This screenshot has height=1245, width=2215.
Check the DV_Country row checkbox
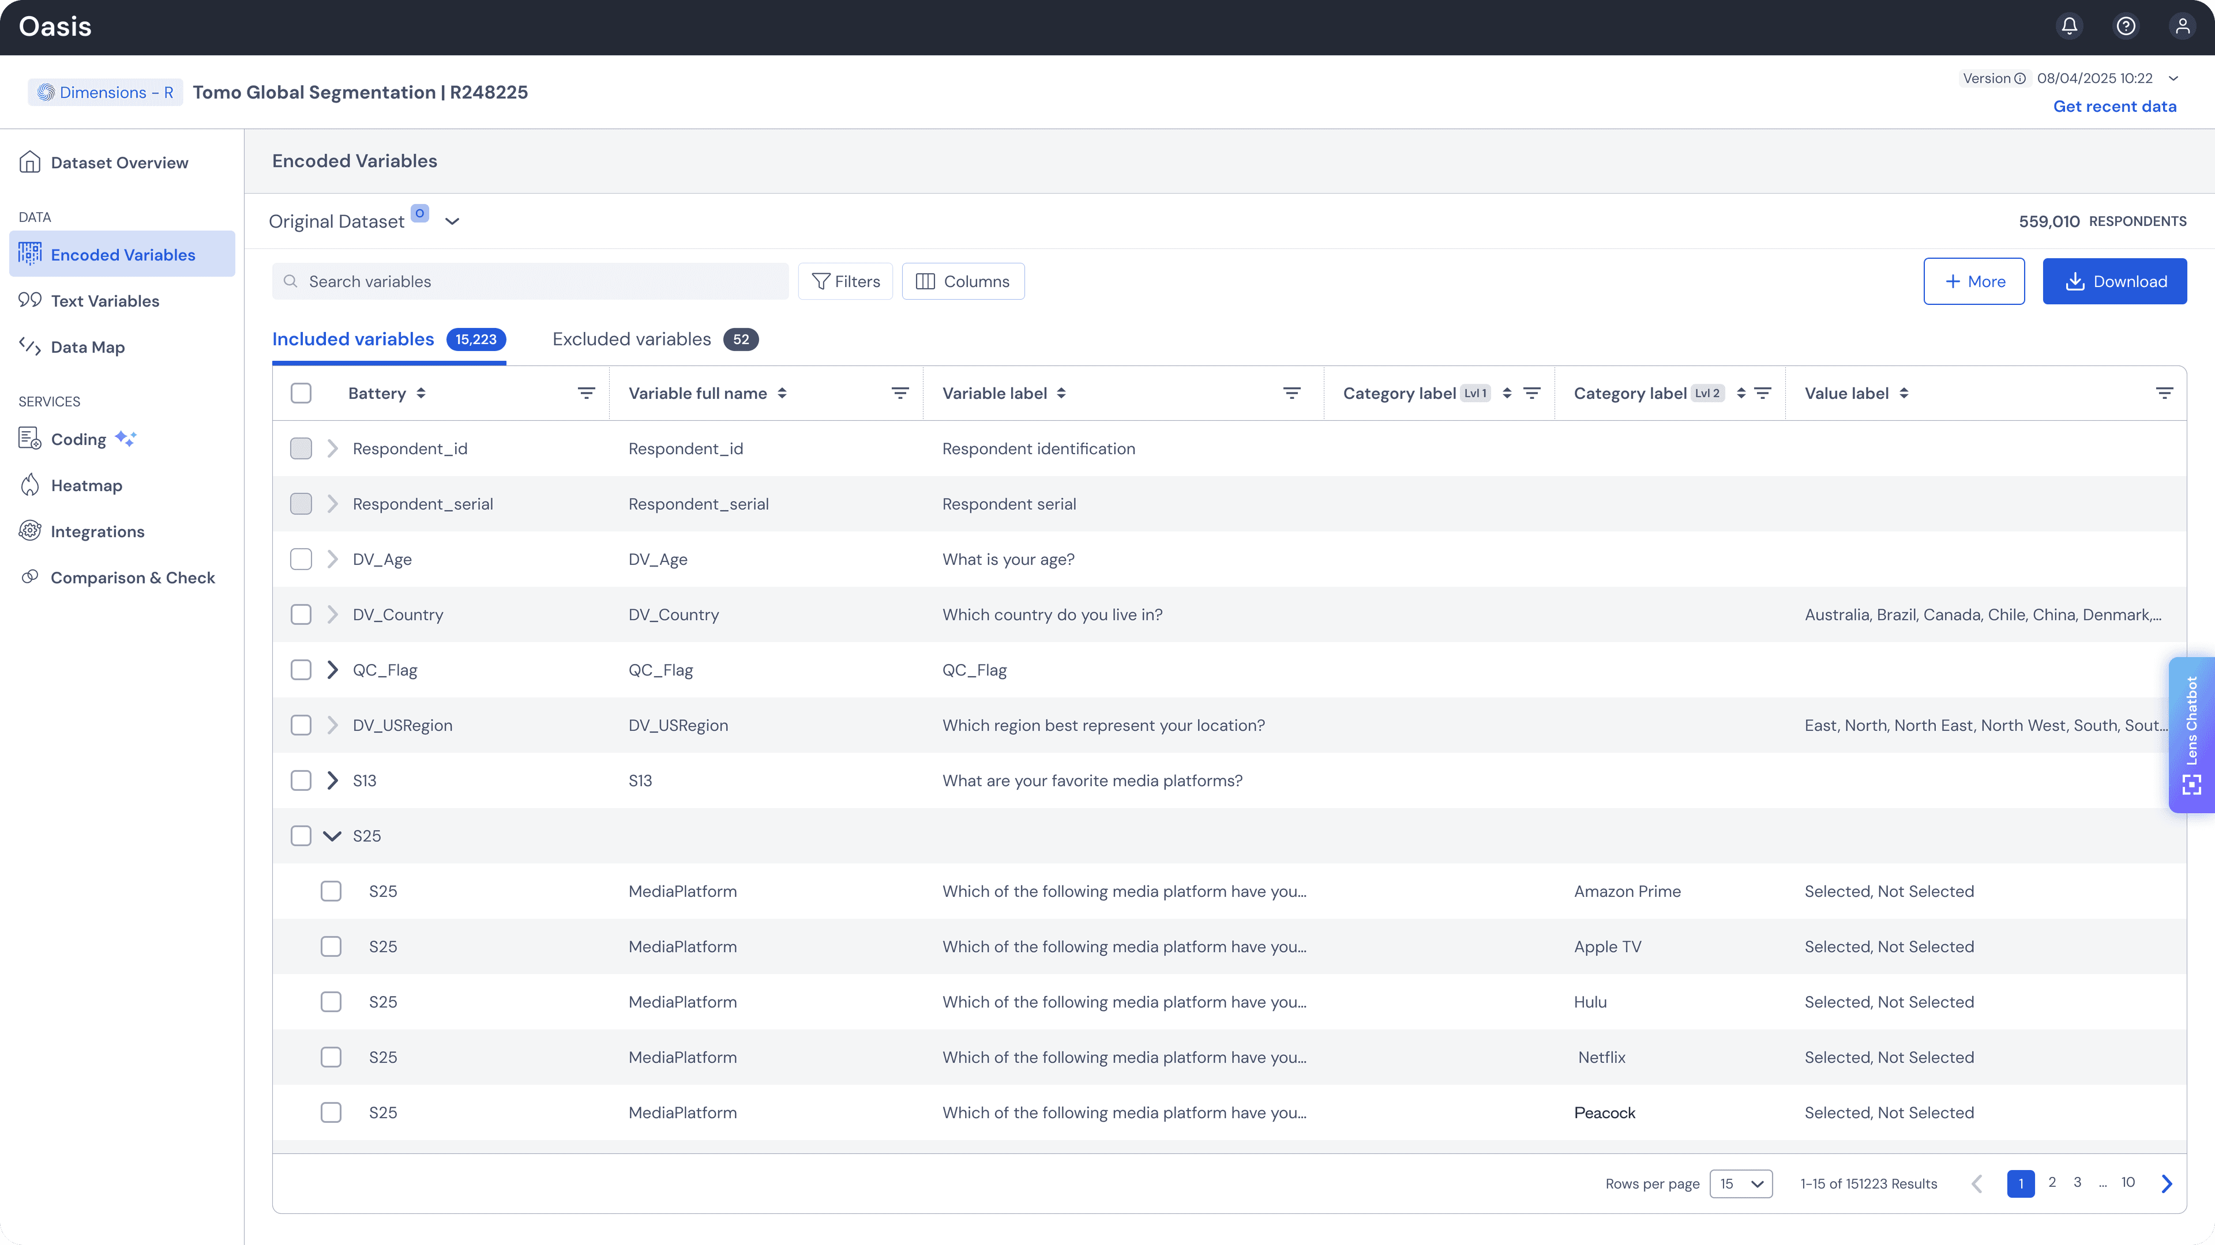tap(301, 614)
